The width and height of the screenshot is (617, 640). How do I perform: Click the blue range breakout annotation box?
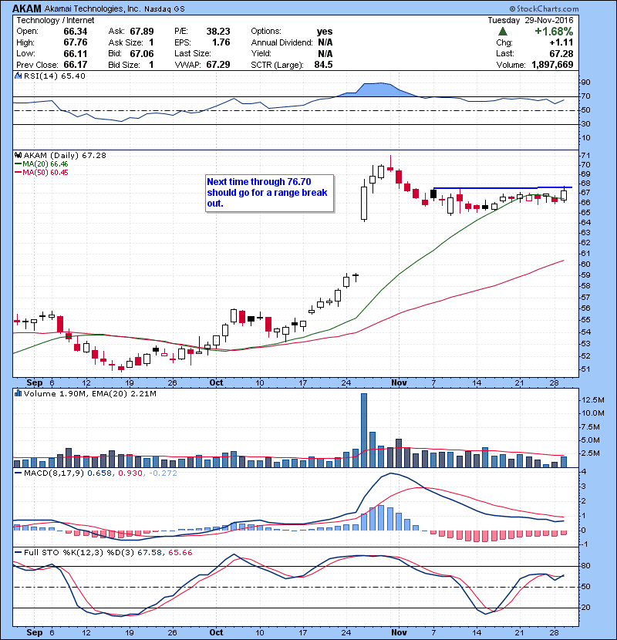(x=269, y=193)
